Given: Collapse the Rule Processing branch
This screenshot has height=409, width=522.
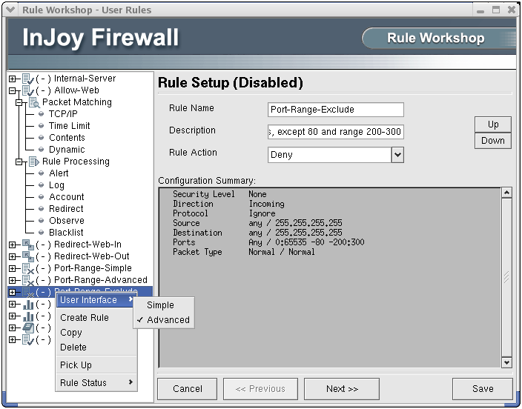Looking at the screenshot, I should (x=19, y=162).
